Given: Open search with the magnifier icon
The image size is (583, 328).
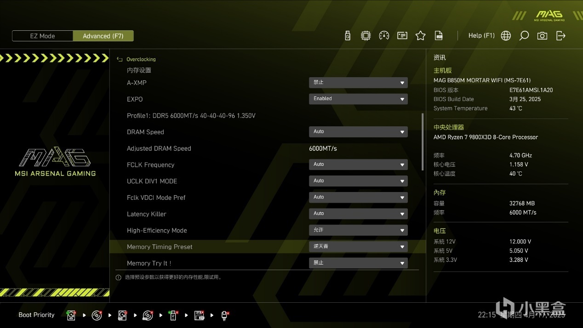Looking at the screenshot, I should pos(524,35).
